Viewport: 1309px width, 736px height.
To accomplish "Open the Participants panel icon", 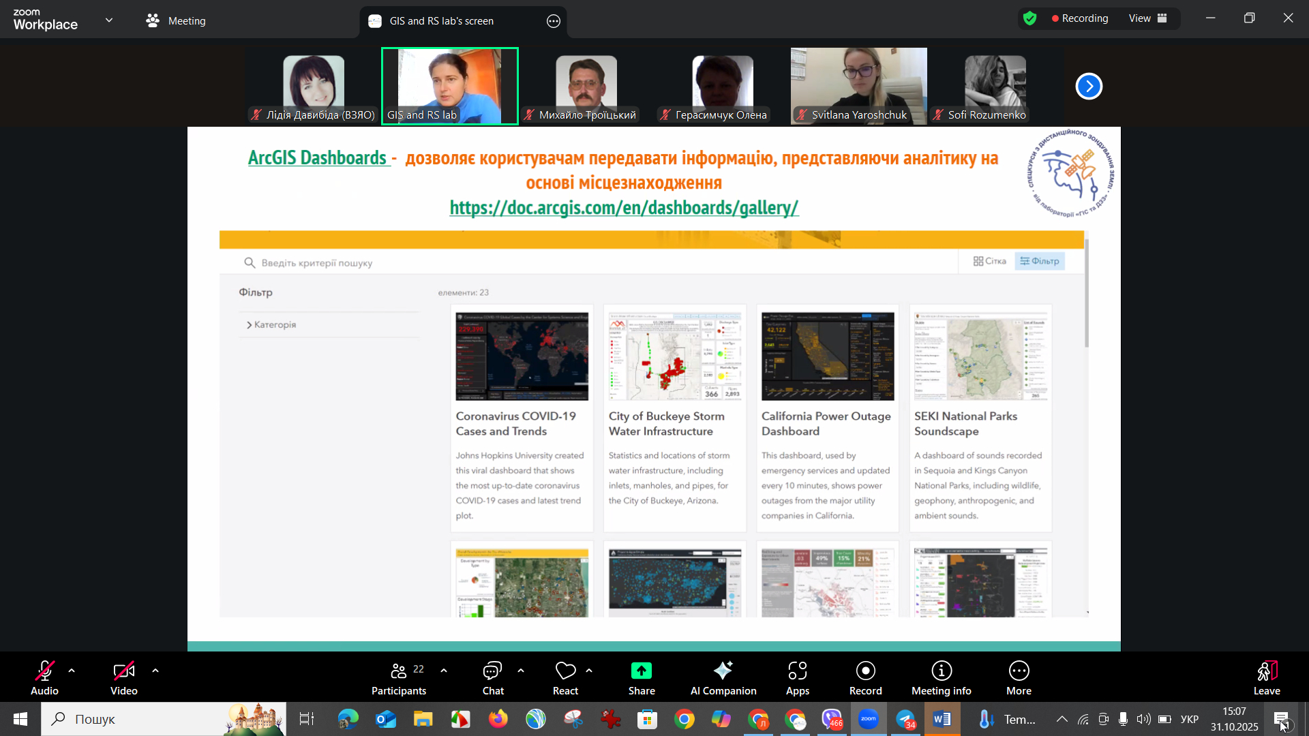I will (399, 671).
